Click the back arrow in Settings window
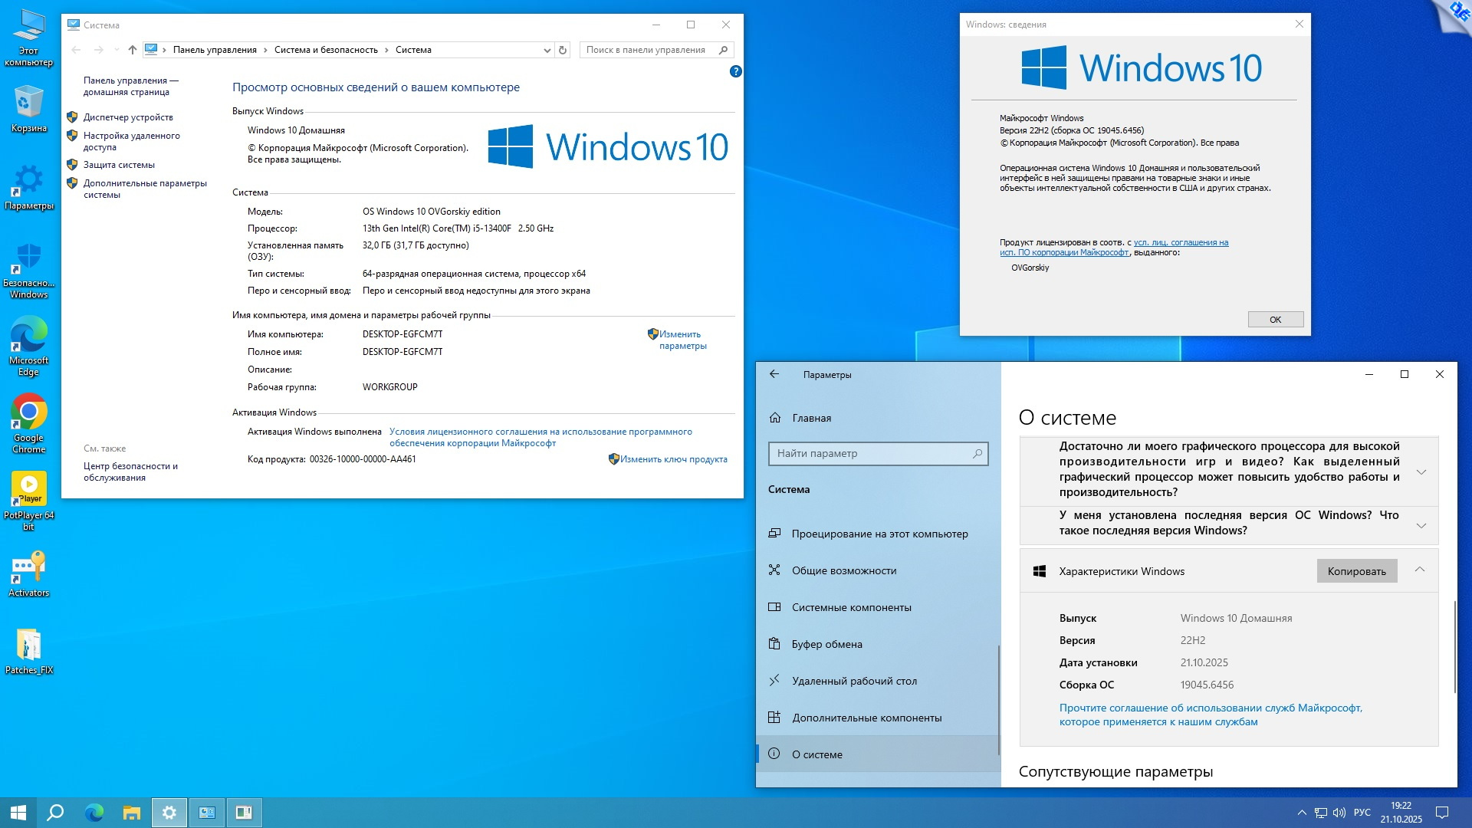 (774, 374)
